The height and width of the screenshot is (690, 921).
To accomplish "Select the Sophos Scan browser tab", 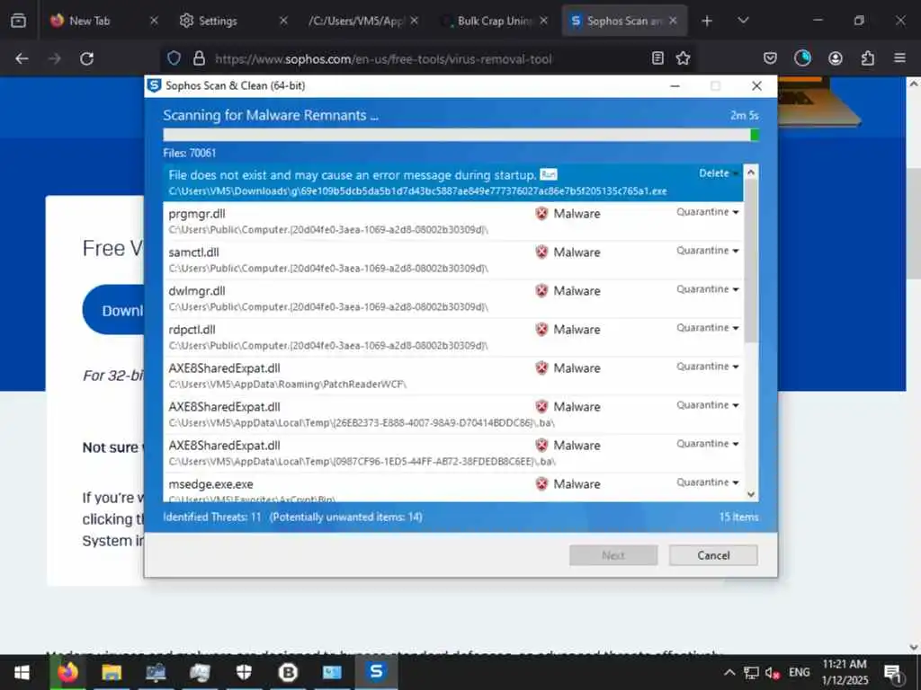I will 624,21.
